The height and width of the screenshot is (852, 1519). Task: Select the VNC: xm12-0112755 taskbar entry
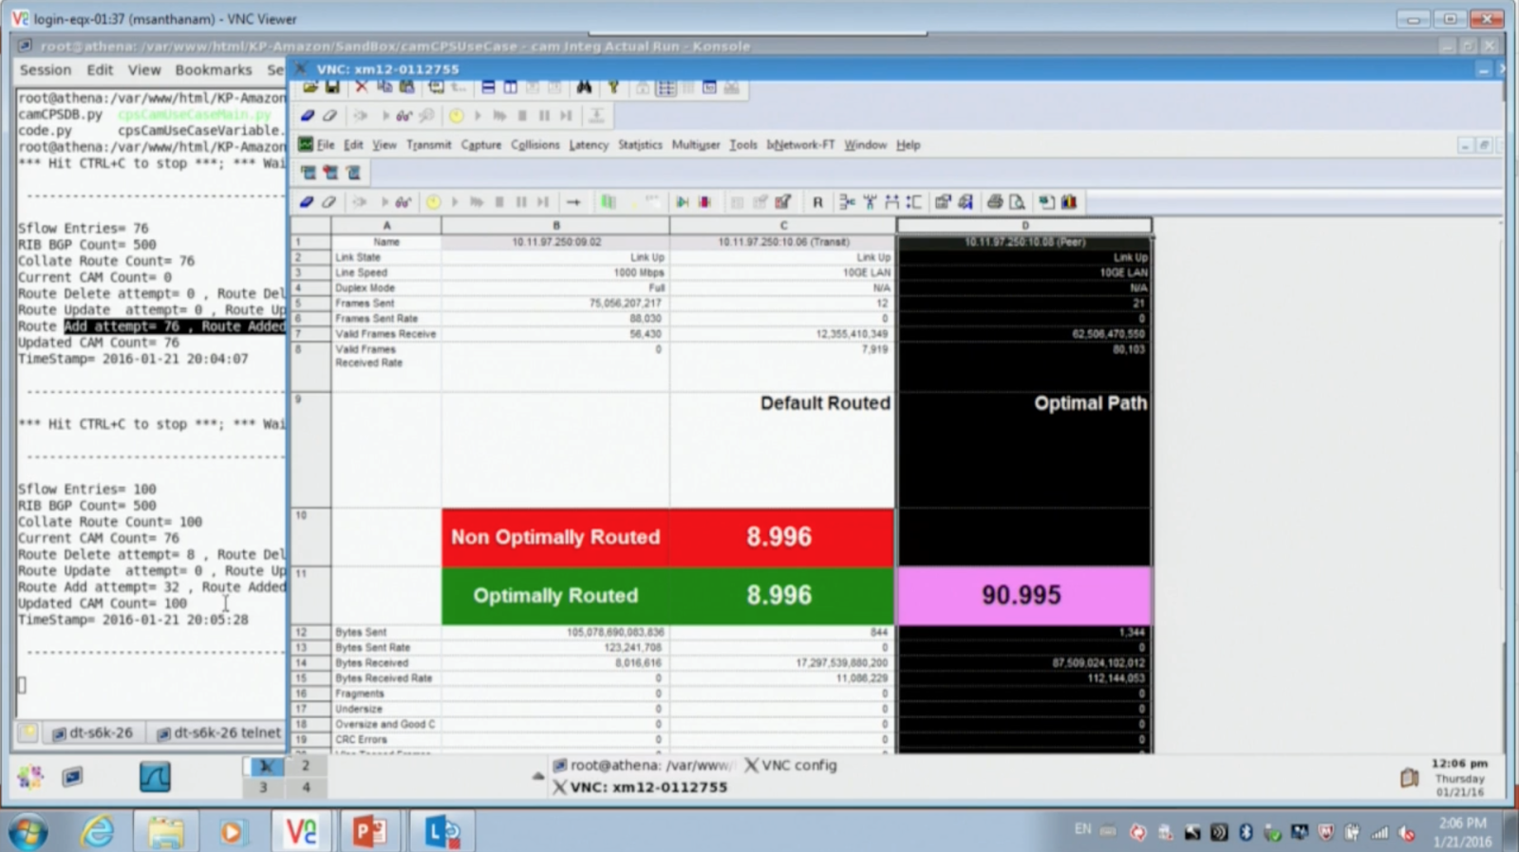[x=640, y=787]
